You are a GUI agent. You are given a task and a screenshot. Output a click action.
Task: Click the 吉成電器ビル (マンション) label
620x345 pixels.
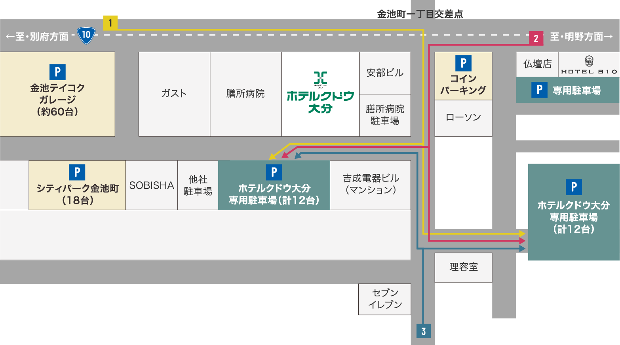click(371, 184)
